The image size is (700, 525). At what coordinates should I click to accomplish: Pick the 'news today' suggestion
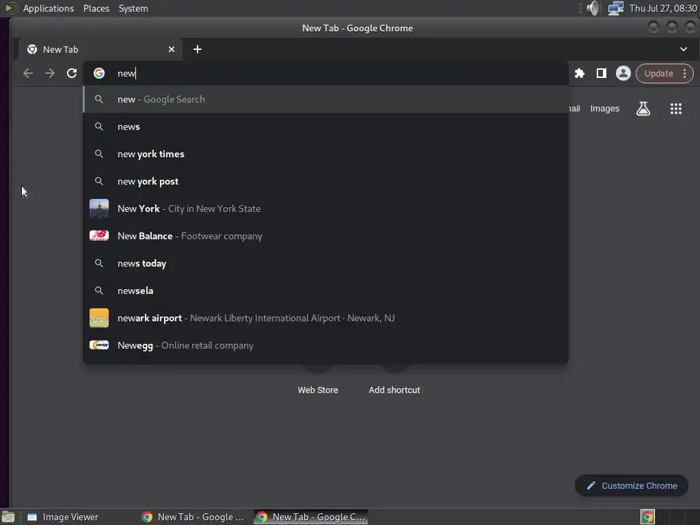tap(326, 263)
